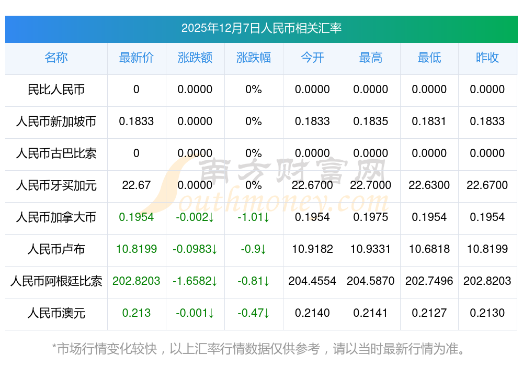
Task: Click the -0.9↓ percentage change cell
Action: pyautogui.click(x=254, y=249)
